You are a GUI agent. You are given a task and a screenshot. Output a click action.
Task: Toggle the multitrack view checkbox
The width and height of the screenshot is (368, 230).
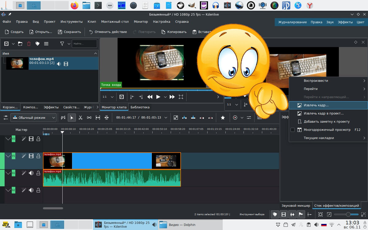(293, 130)
